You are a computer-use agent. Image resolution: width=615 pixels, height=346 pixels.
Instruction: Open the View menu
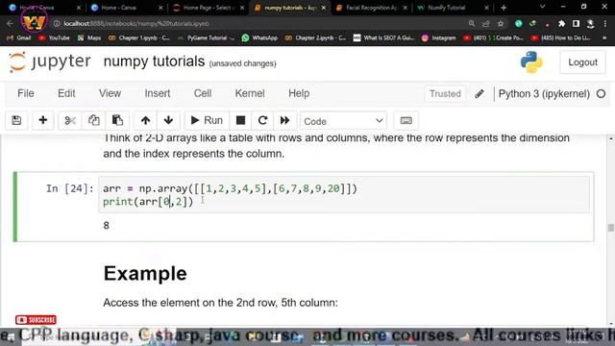[110, 93]
